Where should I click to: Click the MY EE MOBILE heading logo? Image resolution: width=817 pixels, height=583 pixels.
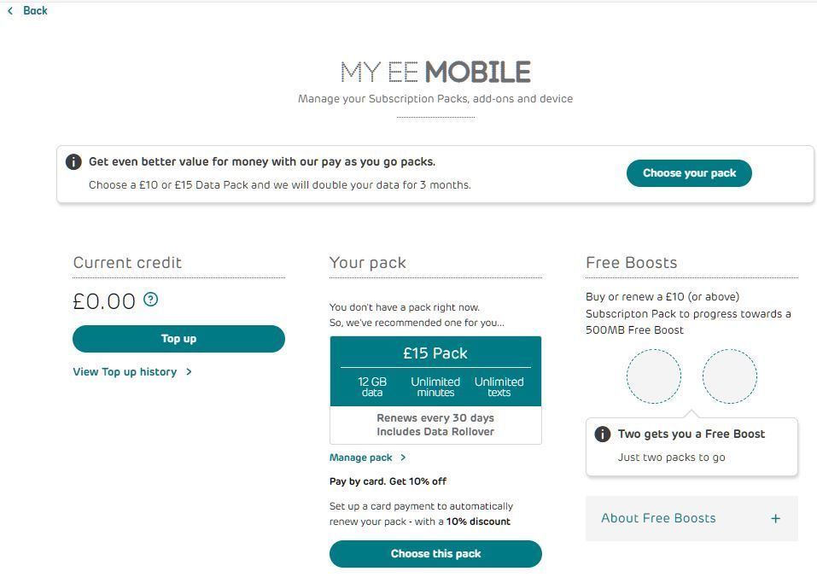click(435, 72)
